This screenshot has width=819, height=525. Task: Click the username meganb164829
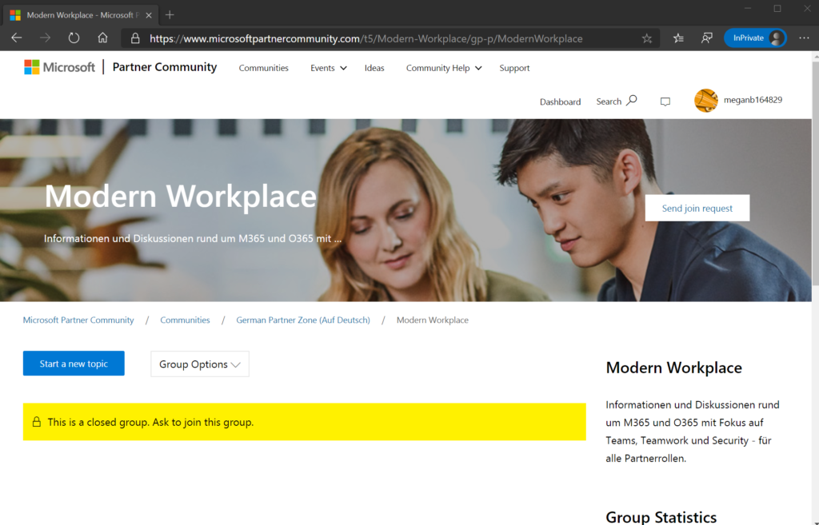coord(753,100)
